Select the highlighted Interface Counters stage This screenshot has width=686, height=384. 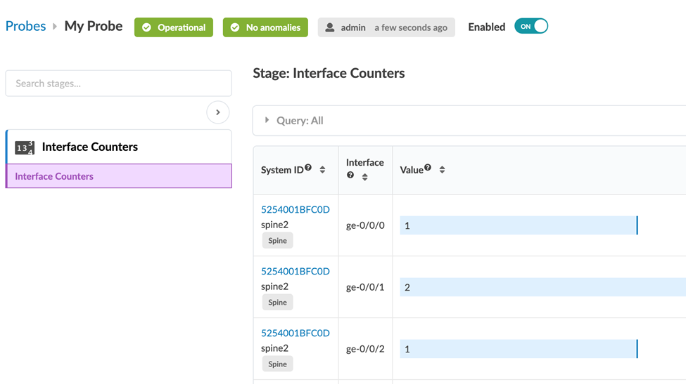[x=118, y=176]
